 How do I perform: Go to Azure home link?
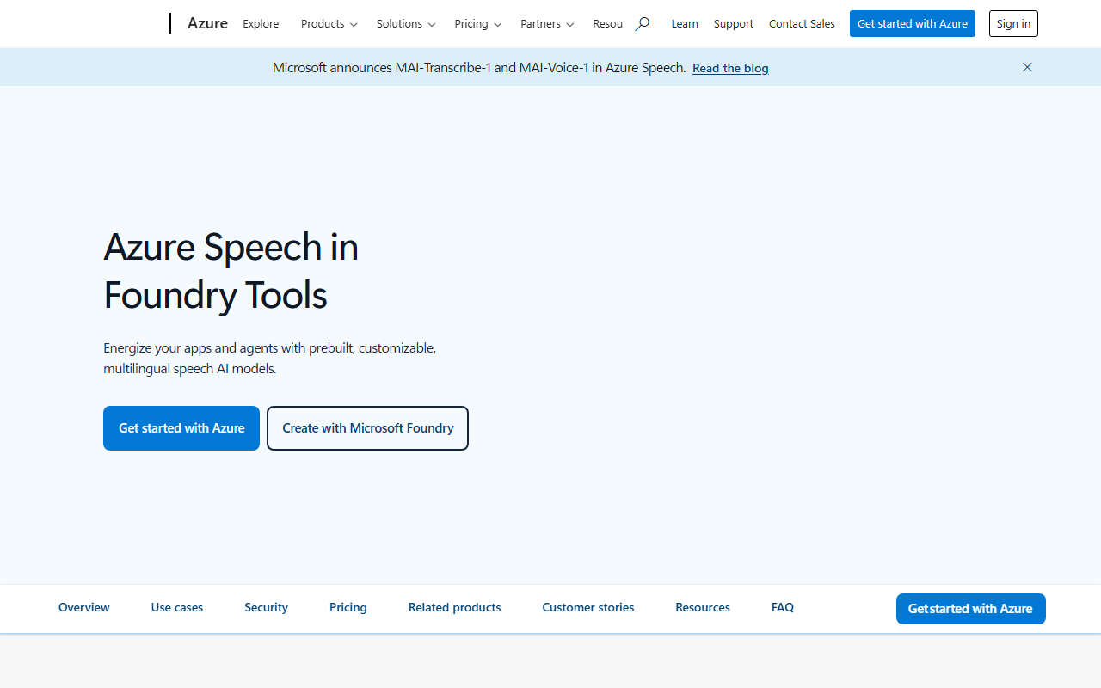coord(207,23)
